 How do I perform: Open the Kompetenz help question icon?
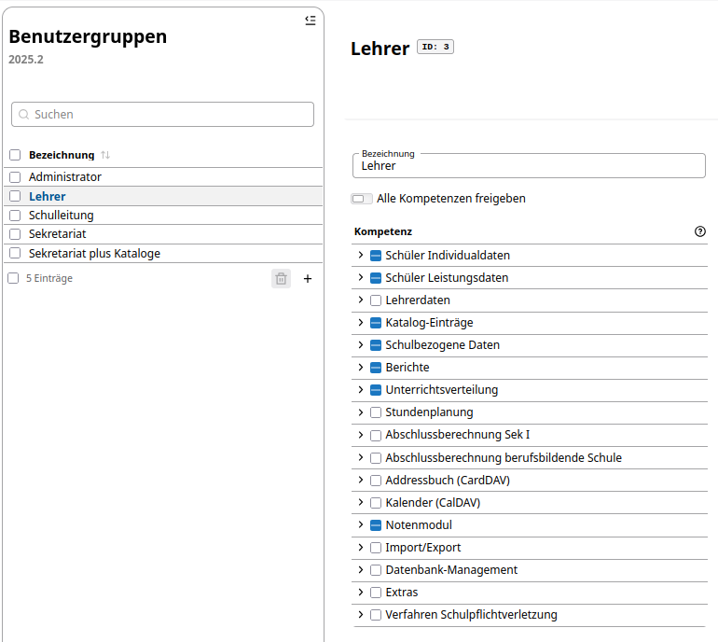coord(699,231)
